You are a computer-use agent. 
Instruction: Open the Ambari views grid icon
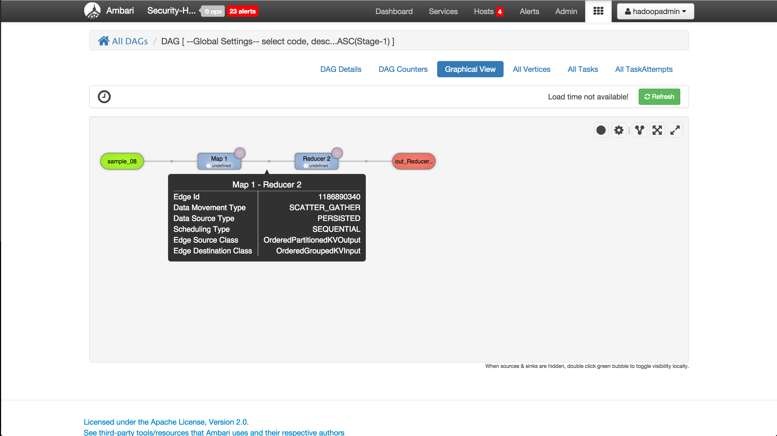(x=598, y=11)
